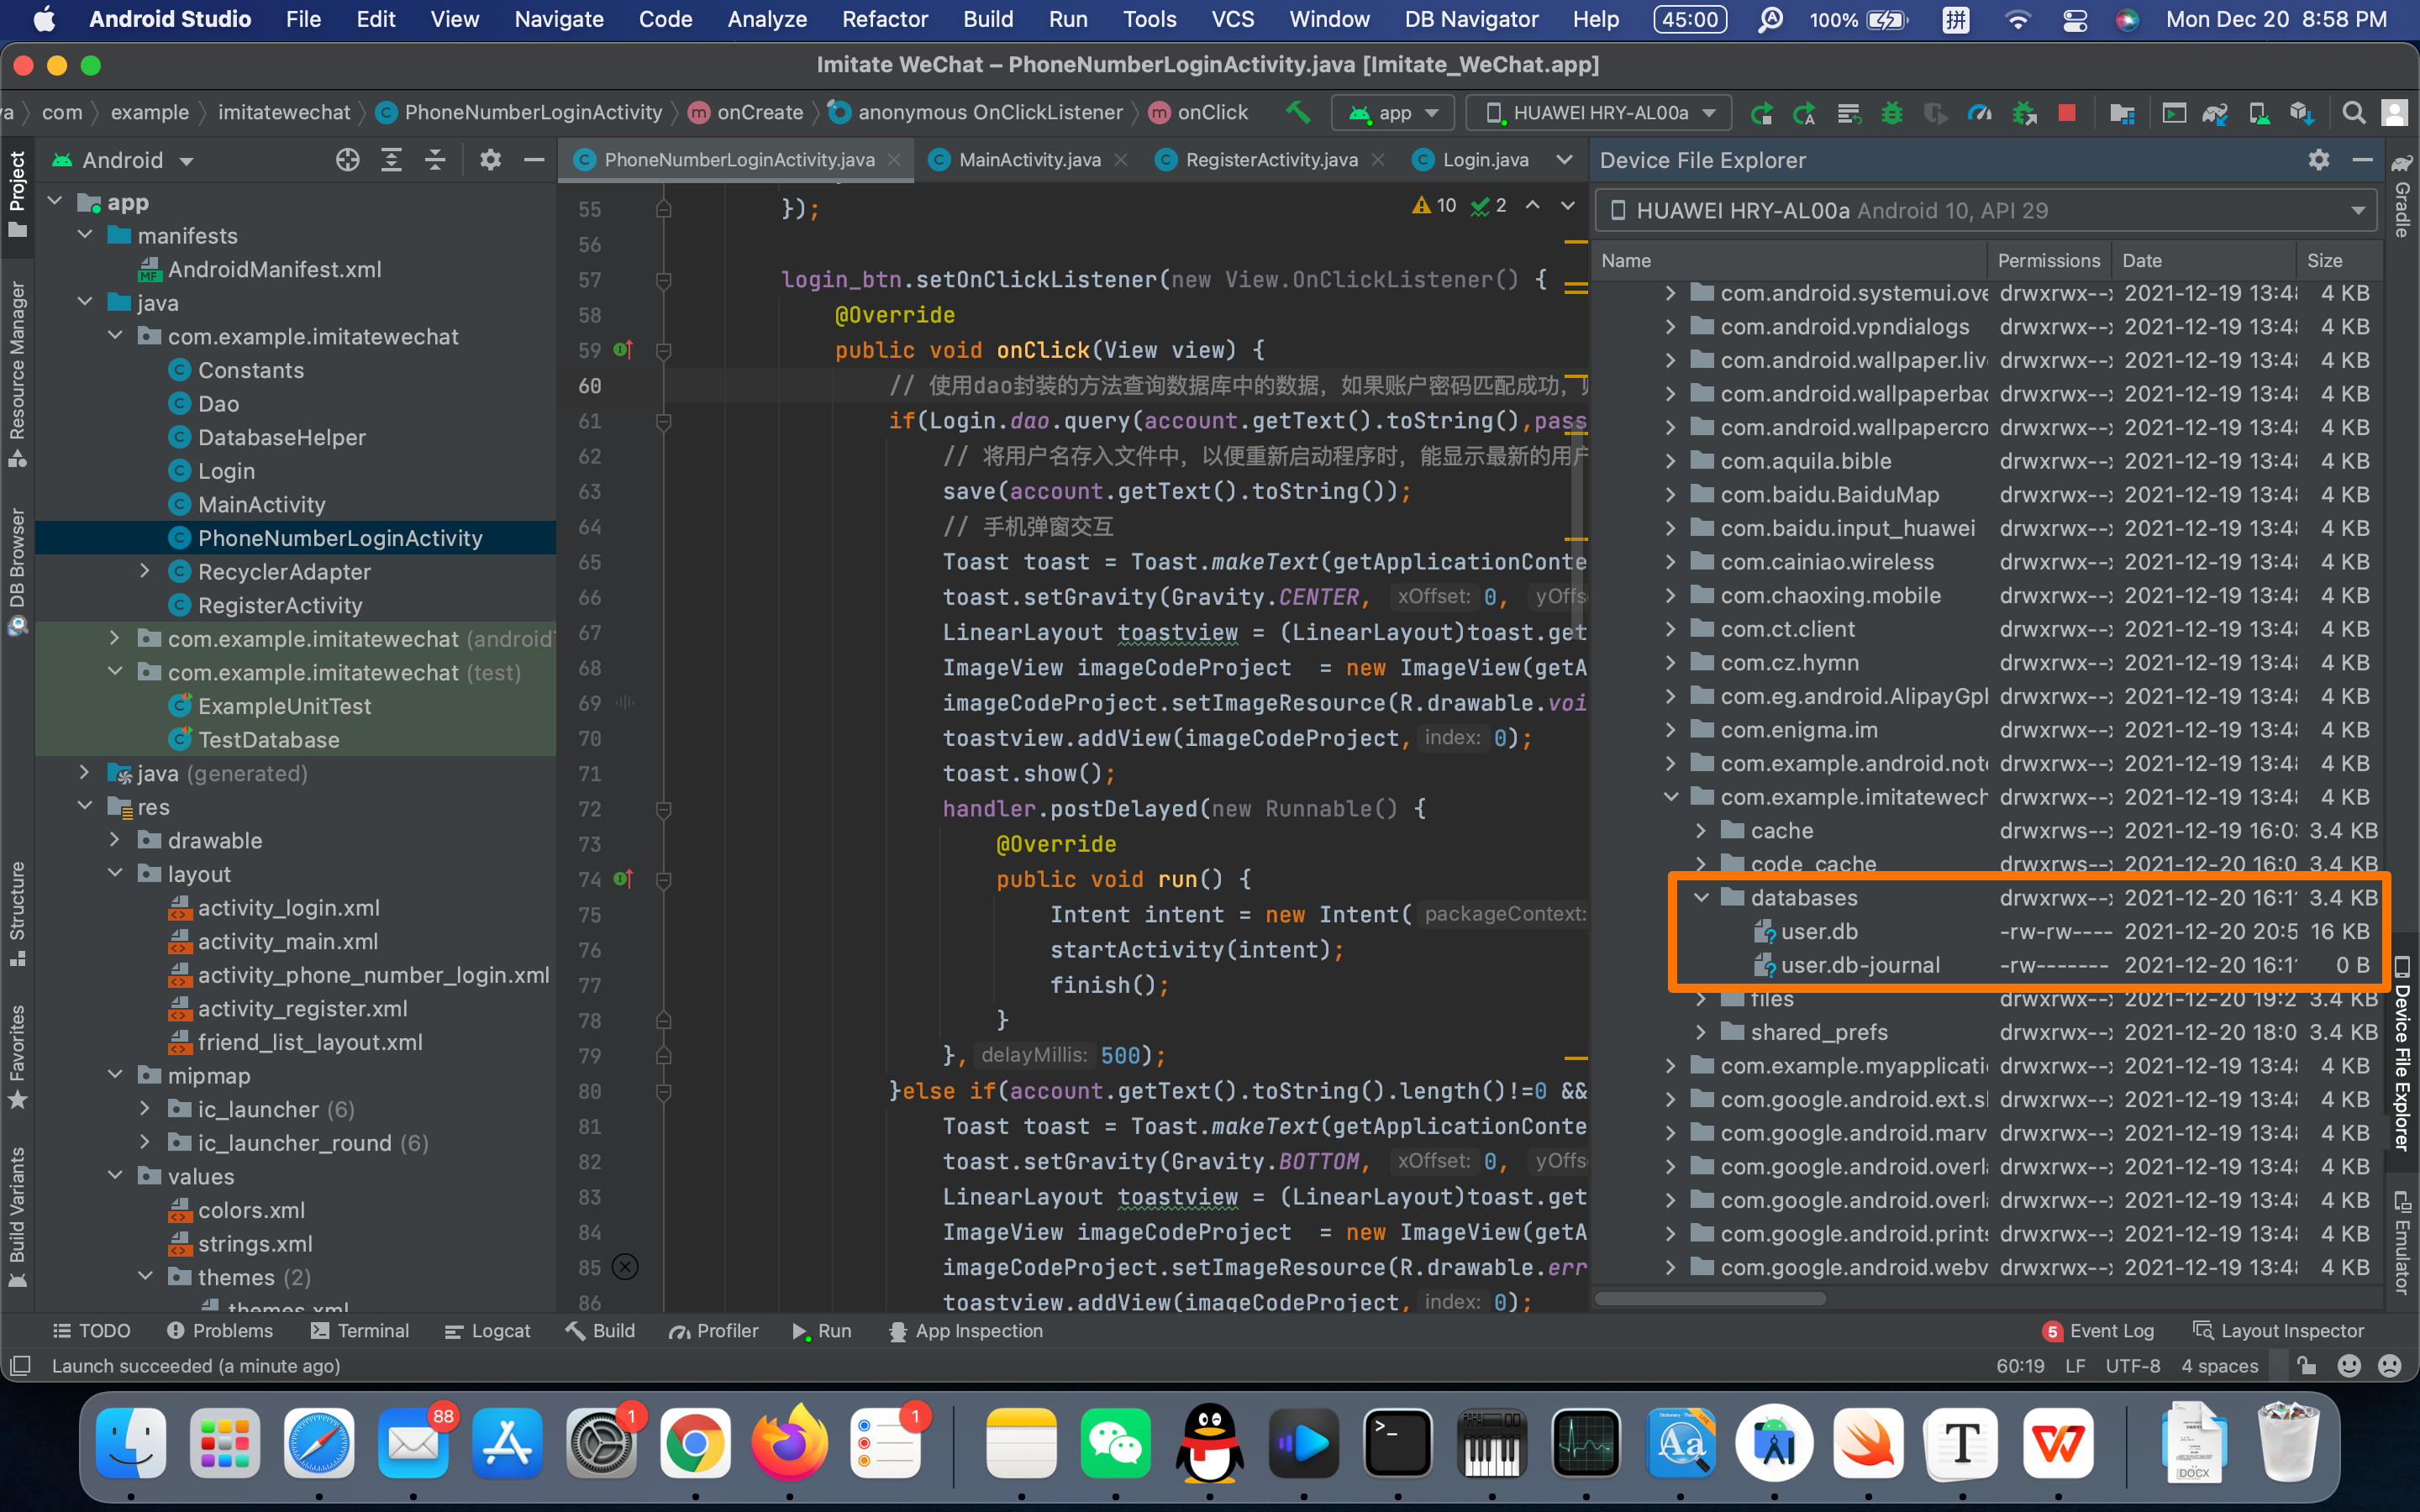Toggle file read-only lock in status bar
2420x1512 pixels.
pos(2307,1365)
